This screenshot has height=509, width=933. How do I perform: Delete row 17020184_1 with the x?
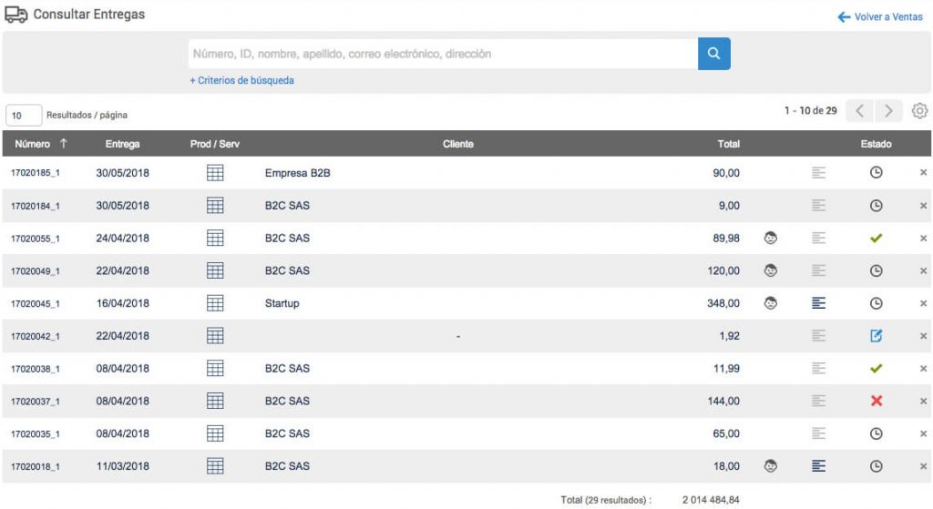[924, 206]
